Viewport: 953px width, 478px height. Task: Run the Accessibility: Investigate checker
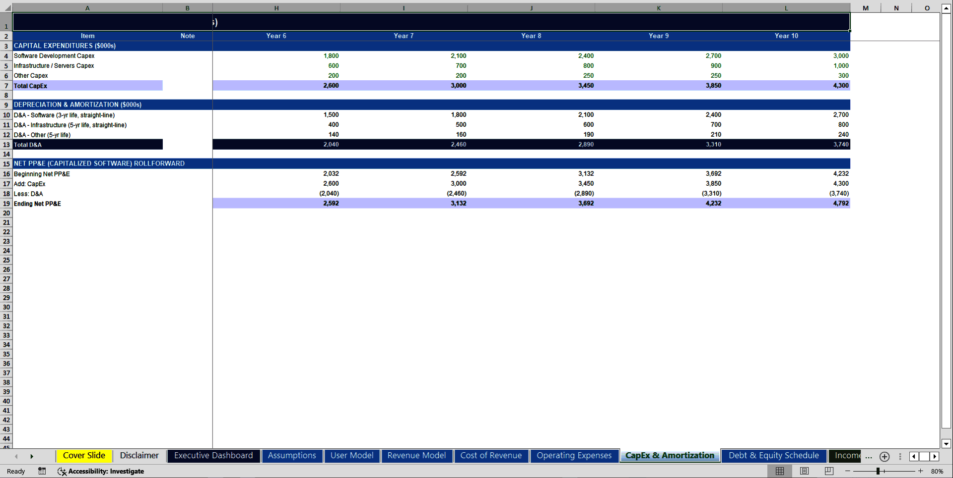pos(101,471)
